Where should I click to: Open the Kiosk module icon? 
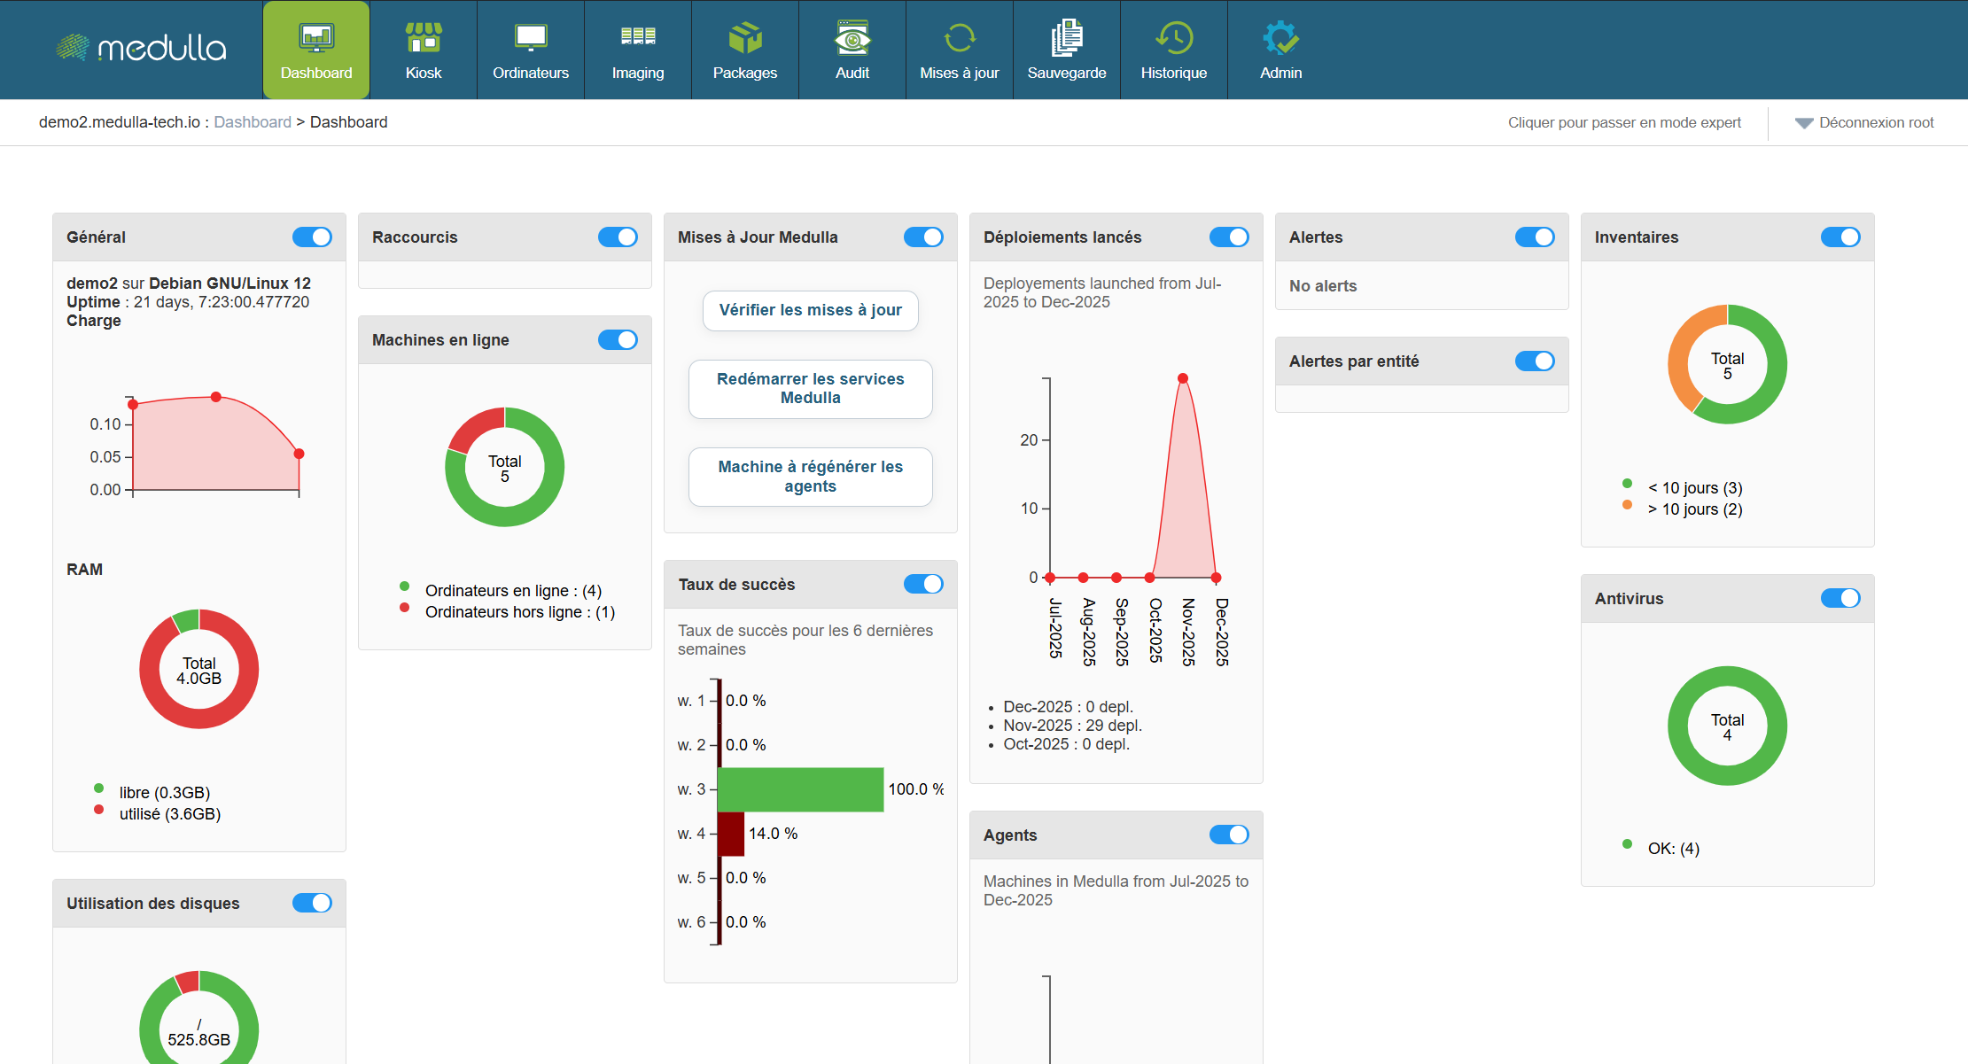point(424,38)
